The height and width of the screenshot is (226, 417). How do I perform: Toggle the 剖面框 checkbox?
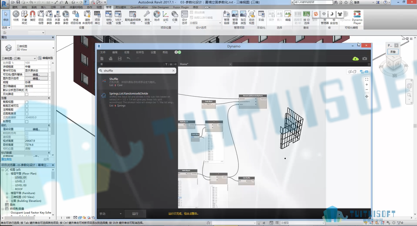[x=27, y=121]
